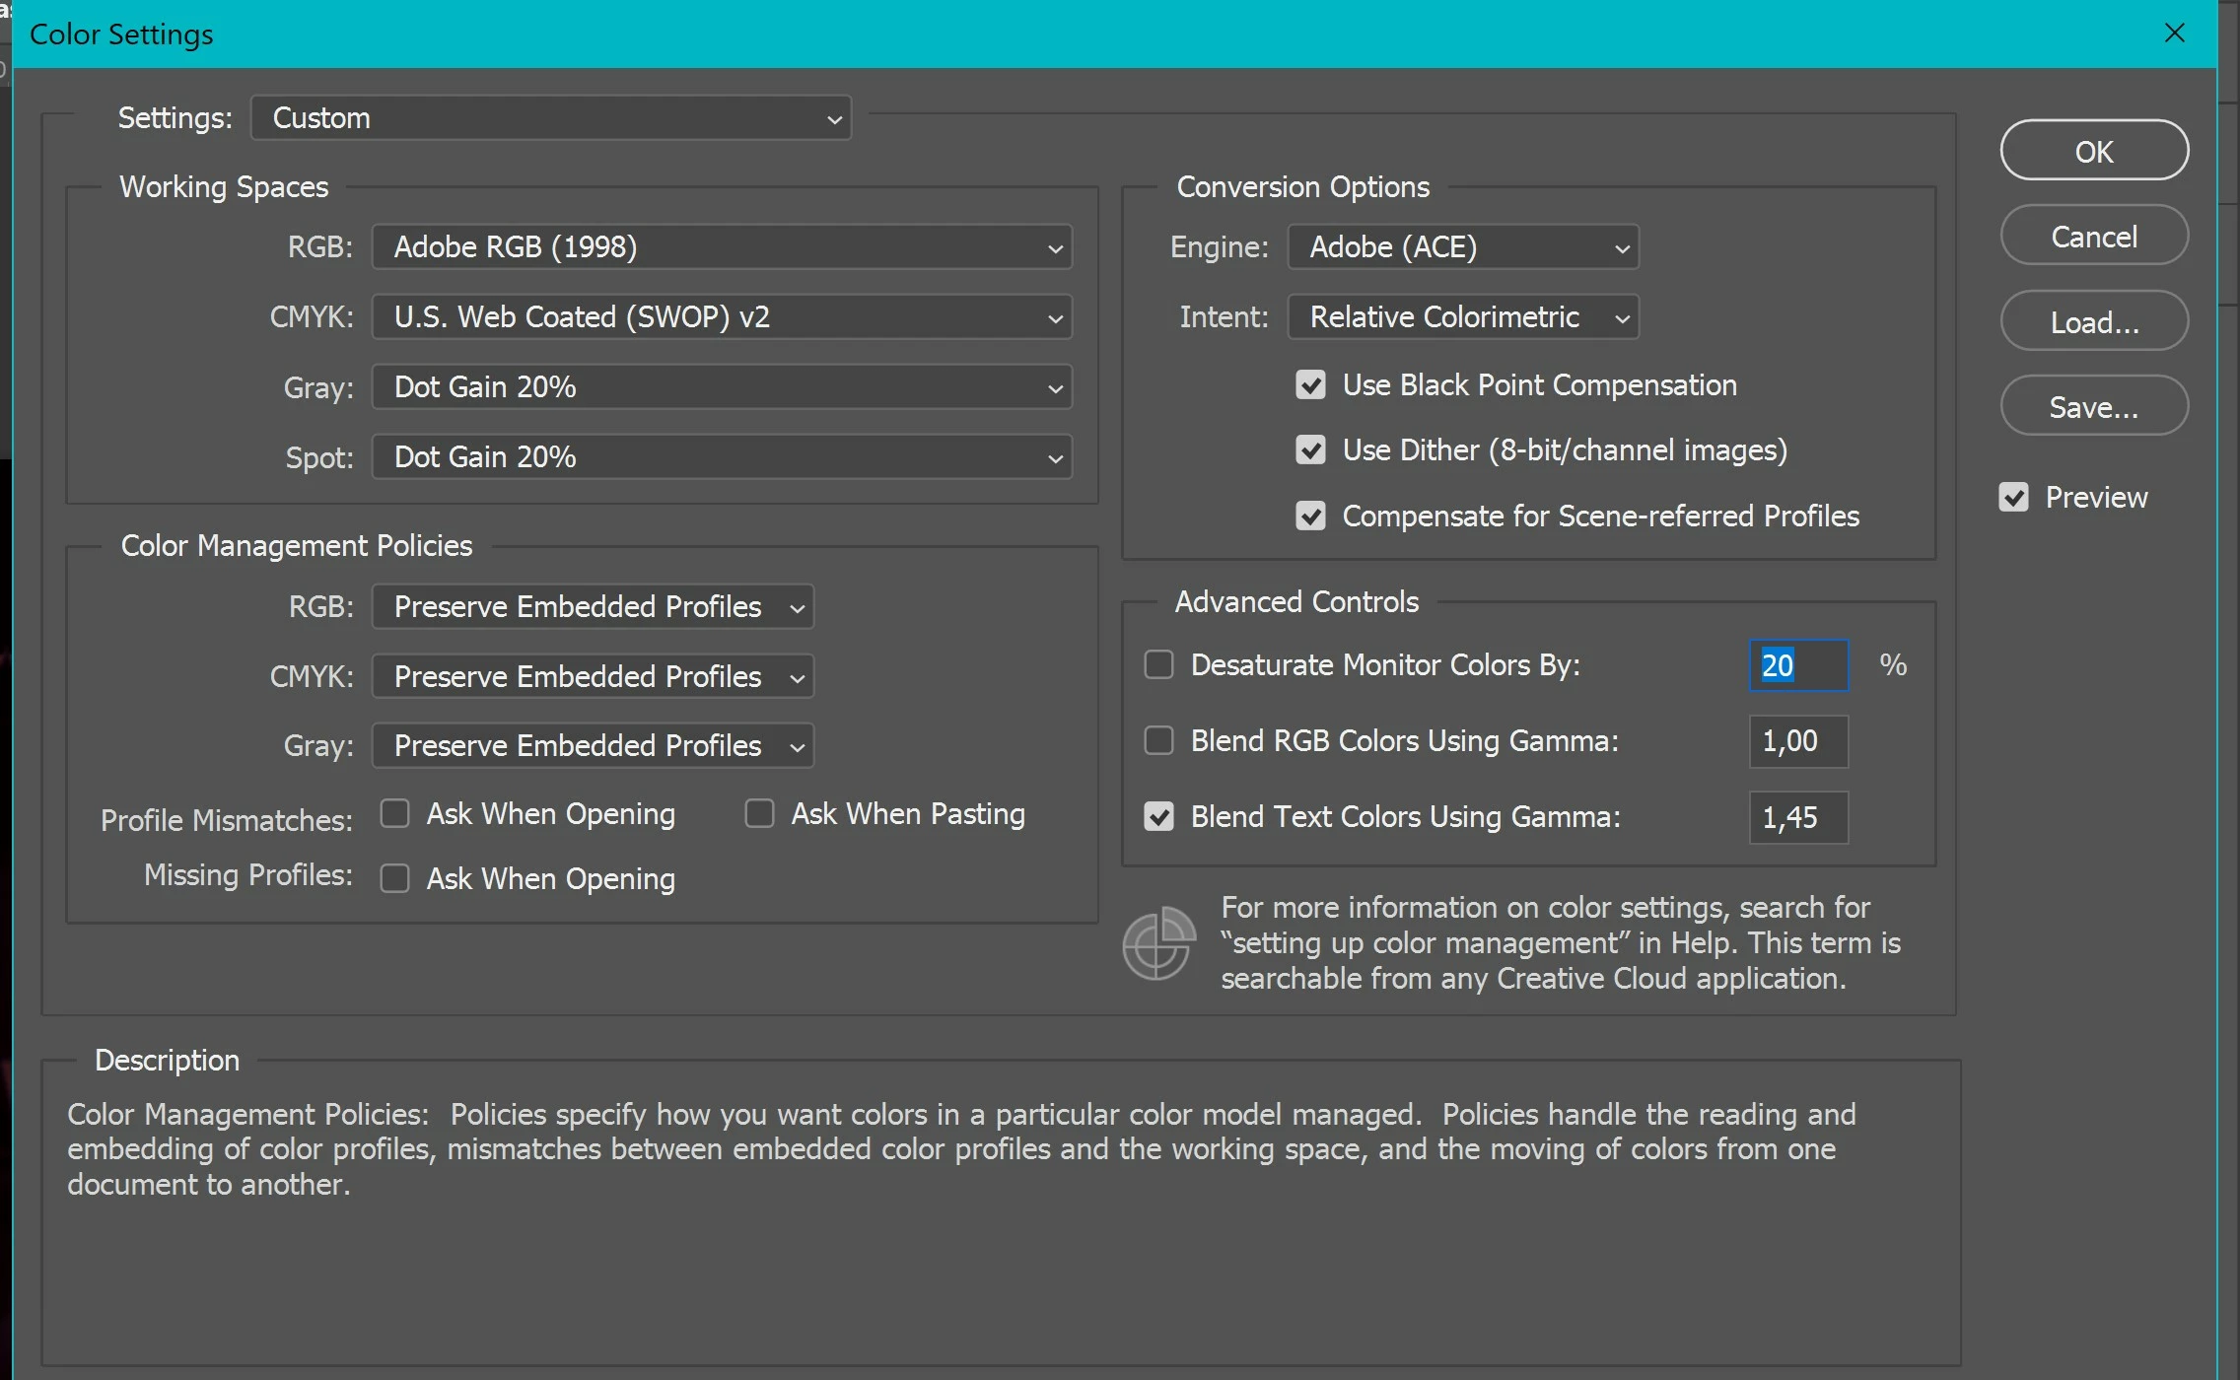2240x1380 pixels.
Task: Open the CMYK working space dropdown
Action: click(x=722, y=317)
